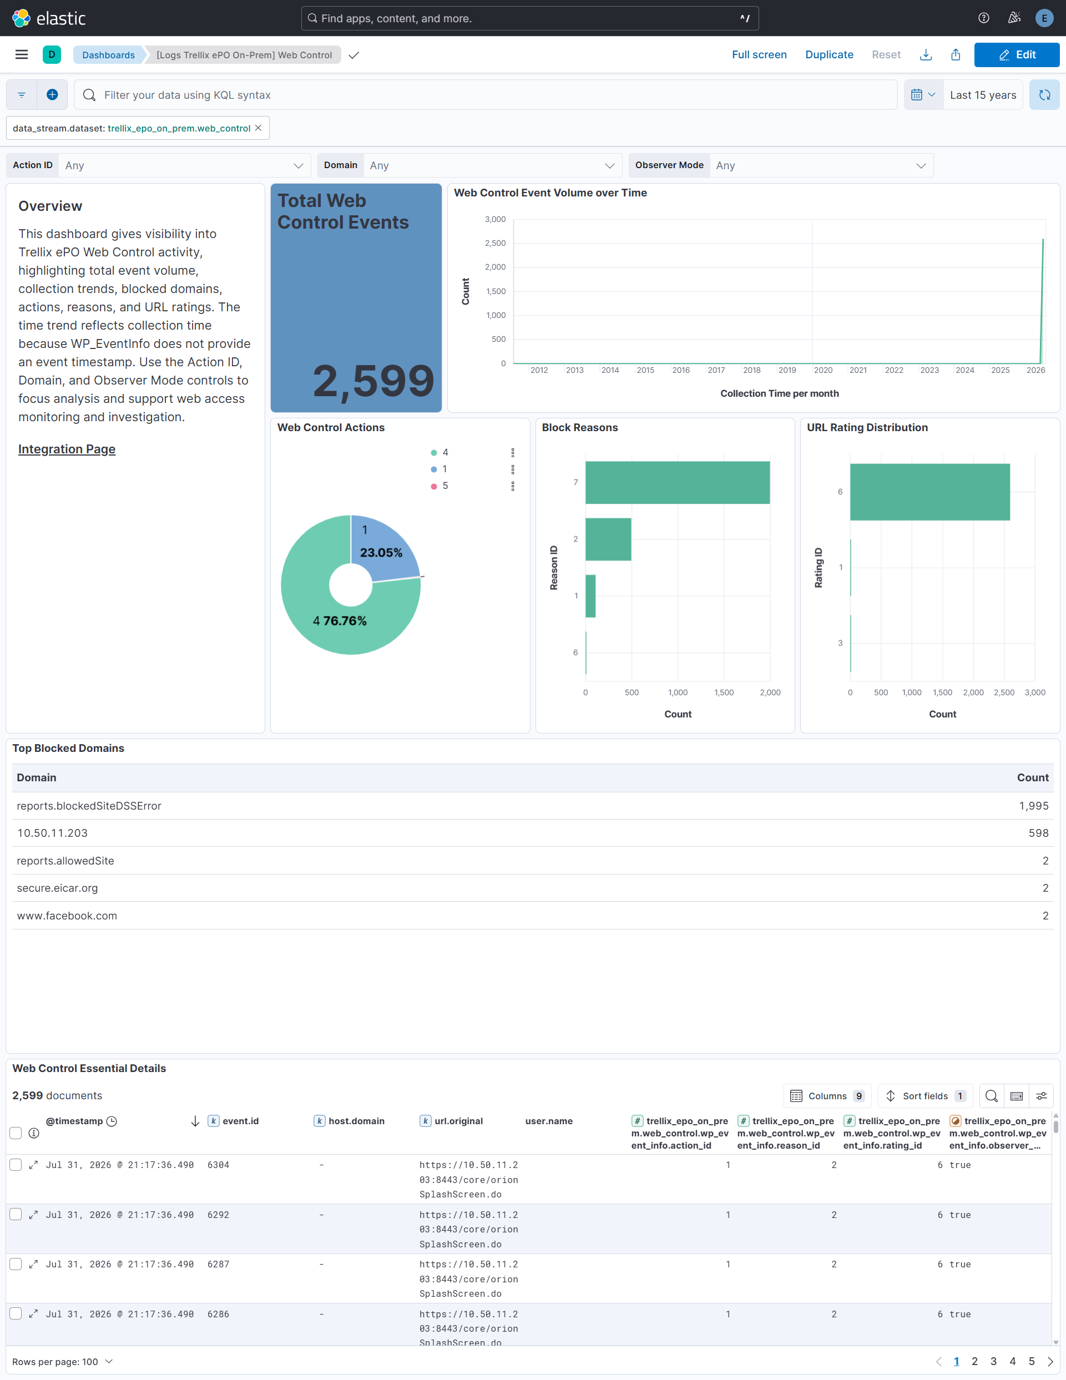Open the Columns 9 selector
The height and width of the screenshot is (1380, 1066).
click(827, 1096)
